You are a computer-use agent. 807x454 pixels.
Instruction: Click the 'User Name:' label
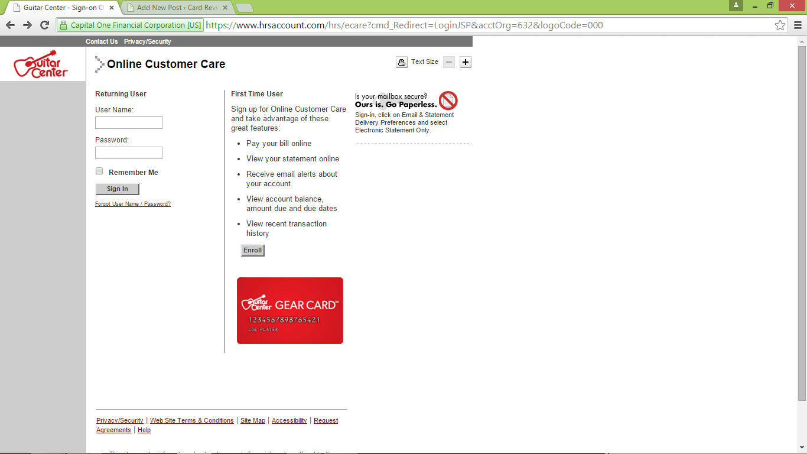pyautogui.click(x=115, y=110)
